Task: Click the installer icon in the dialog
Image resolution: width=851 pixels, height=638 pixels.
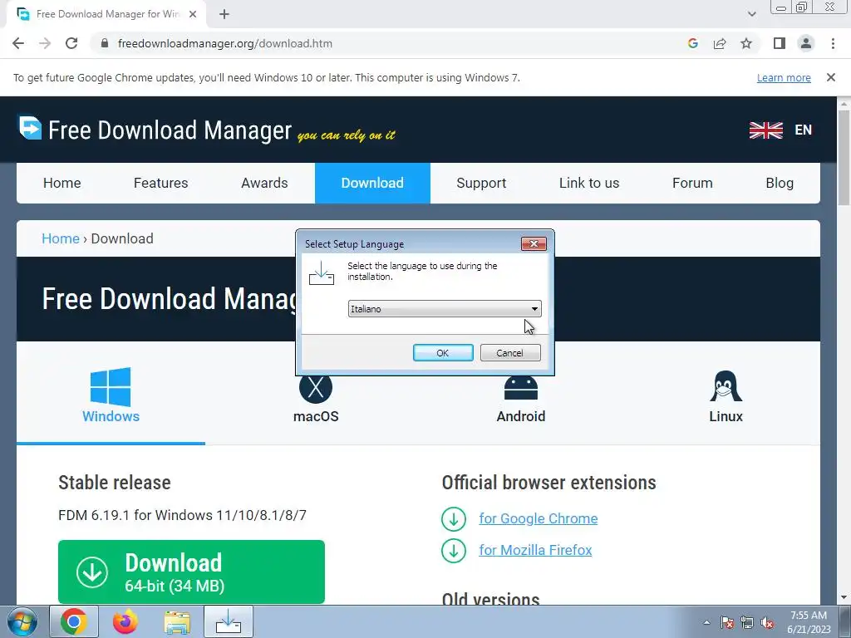Action: coord(322,273)
